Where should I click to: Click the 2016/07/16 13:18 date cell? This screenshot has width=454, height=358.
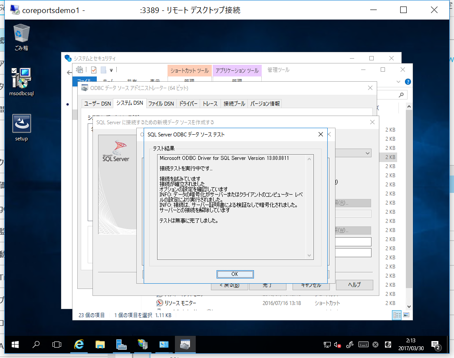click(x=282, y=303)
